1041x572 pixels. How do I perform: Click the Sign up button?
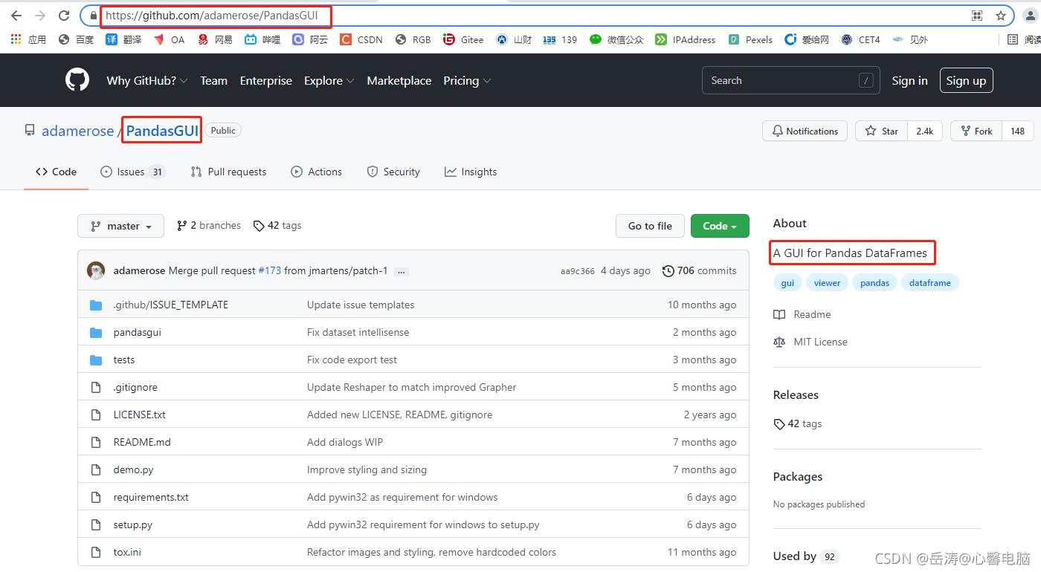(x=966, y=80)
